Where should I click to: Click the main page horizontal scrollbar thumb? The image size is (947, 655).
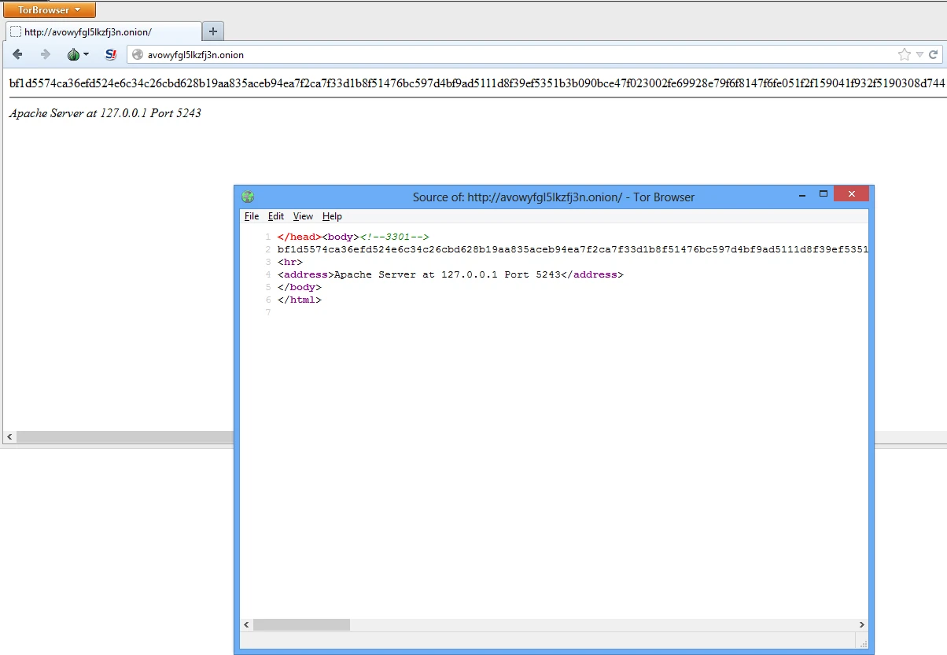pyautogui.click(x=126, y=436)
